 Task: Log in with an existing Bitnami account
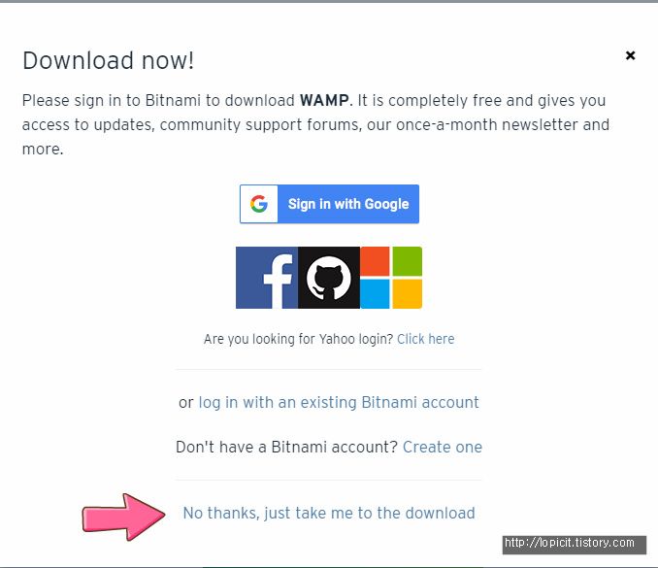point(339,402)
